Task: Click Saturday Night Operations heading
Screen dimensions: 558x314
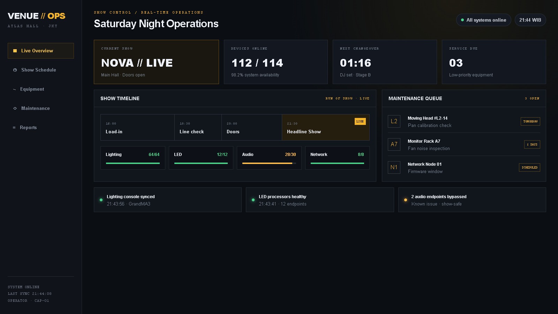Action: tap(156, 24)
